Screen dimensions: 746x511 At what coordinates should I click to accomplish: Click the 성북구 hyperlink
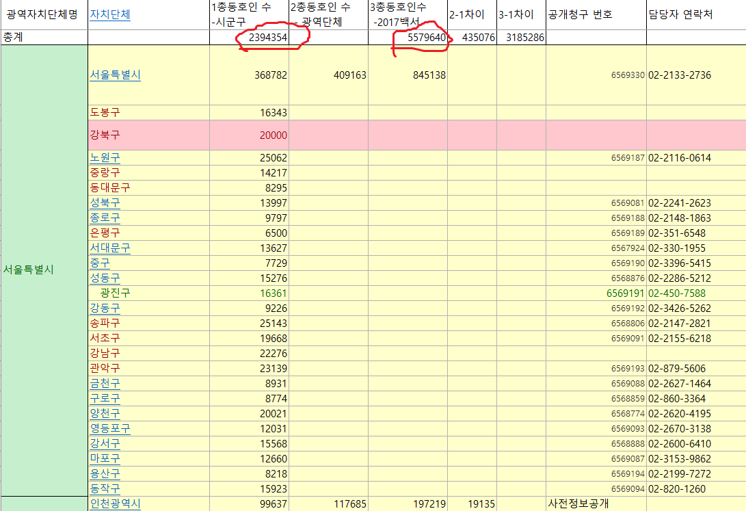click(x=105, y=203)
